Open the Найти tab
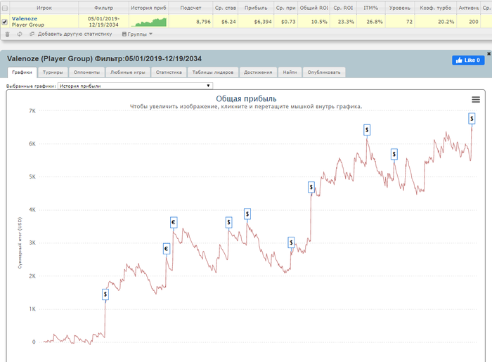 coord(290,72)
